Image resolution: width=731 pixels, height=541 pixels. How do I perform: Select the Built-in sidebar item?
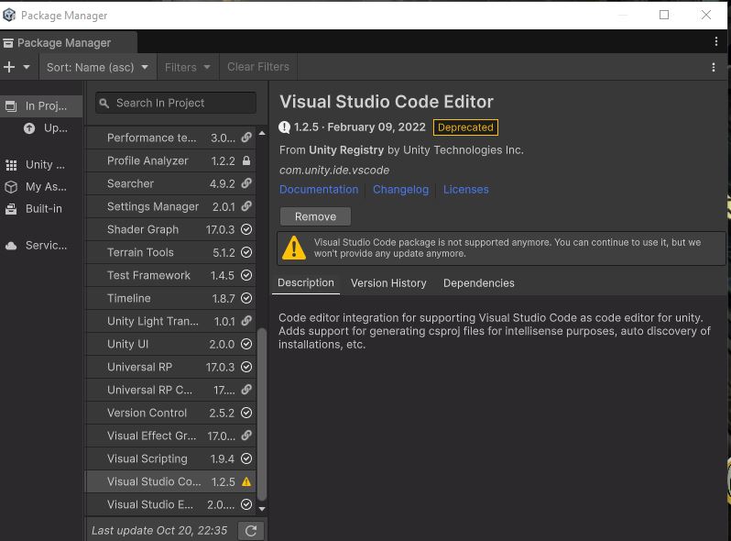tap(41, 209)
